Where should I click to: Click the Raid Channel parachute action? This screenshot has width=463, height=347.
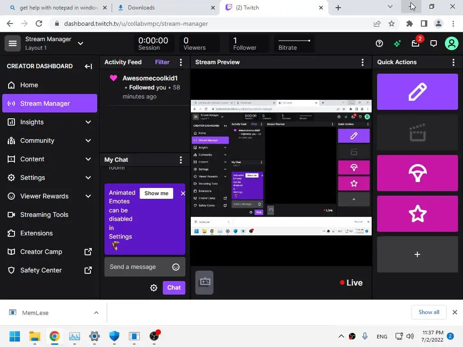(417, 173)
